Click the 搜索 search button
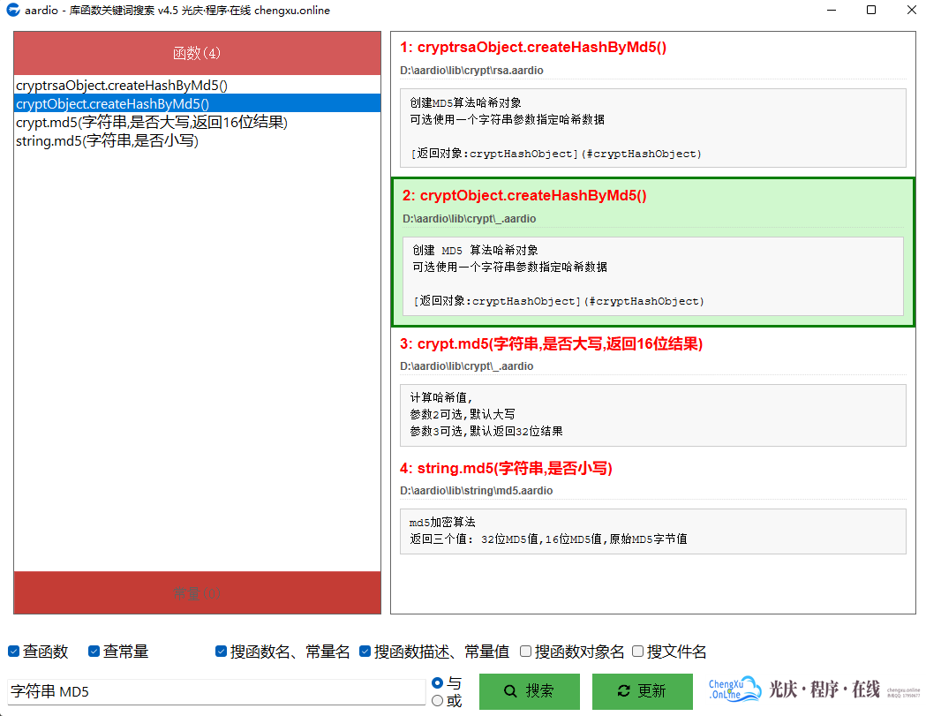926x716 pixels. pyautogui.click(x=529, y=691)
